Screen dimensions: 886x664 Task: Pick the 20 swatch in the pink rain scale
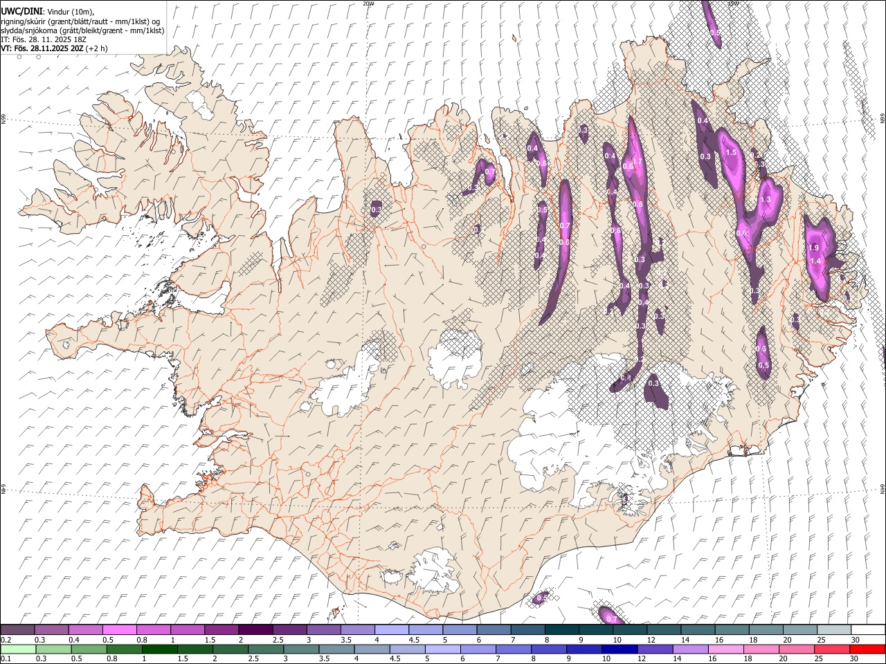[x=796, y=649]
